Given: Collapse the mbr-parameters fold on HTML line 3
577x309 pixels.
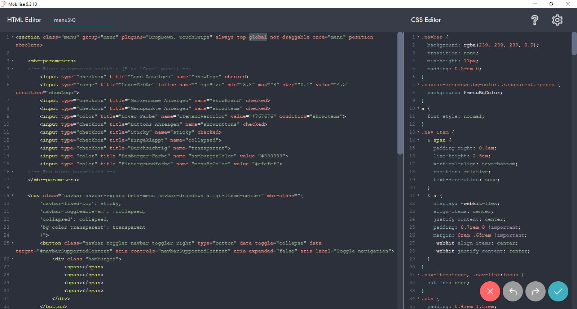Looking at the screenshot, I should pos(13,61).
